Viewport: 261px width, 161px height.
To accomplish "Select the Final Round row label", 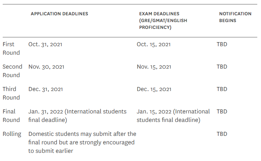I will coord(11,116).
